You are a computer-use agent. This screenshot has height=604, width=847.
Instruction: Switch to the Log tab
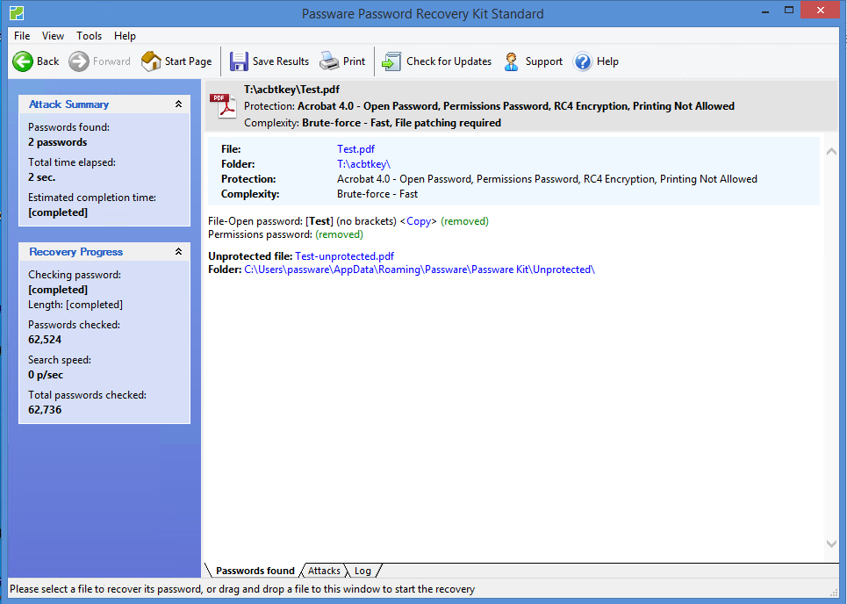click(362, 571)
